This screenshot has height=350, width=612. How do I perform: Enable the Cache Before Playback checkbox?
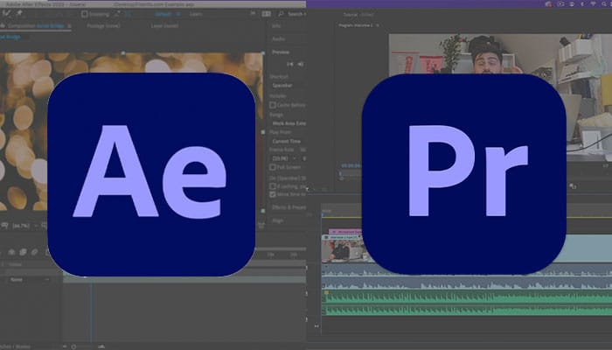click(x=273, y=105)
